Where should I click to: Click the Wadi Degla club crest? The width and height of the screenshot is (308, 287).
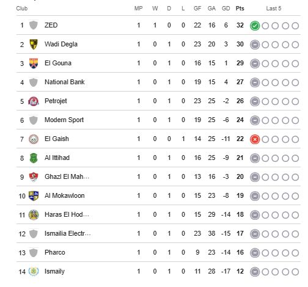pos(34,44)
